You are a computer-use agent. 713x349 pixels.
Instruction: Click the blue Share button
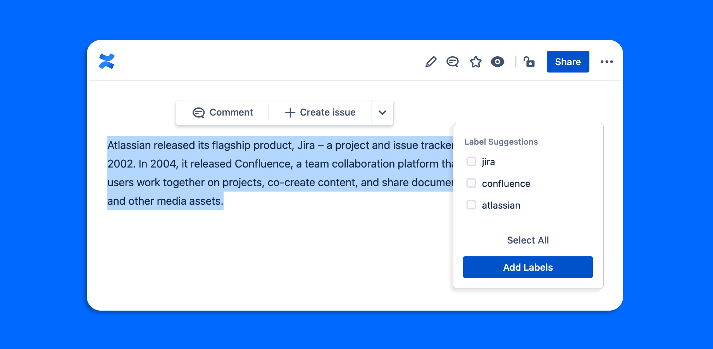pyautogui.click(x=568, y=62)
